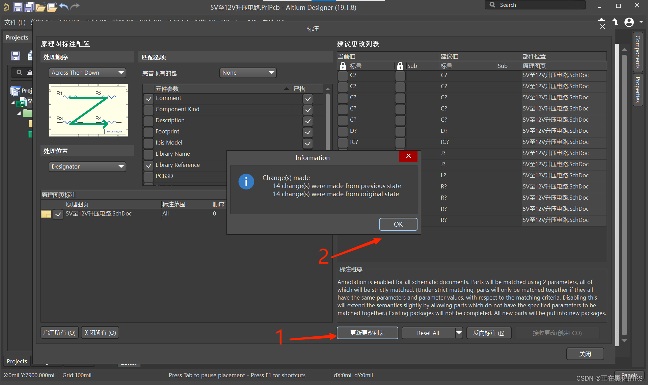Click the lock icon beside 标号 column
Screen dimensions: 648x385
(343, 66)
